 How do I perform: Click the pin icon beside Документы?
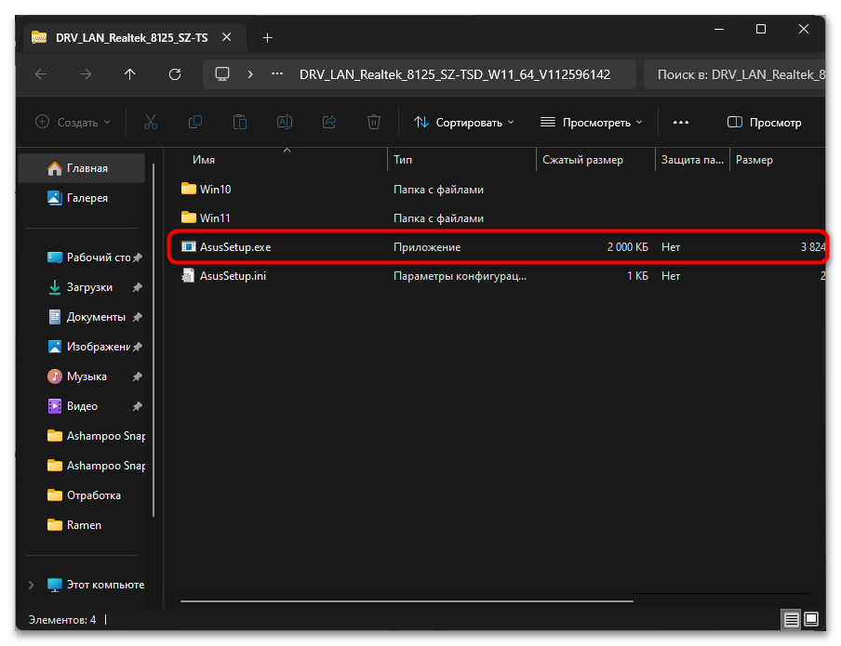[138, 317]
